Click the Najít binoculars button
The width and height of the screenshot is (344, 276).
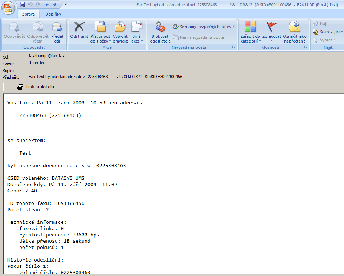321,24
